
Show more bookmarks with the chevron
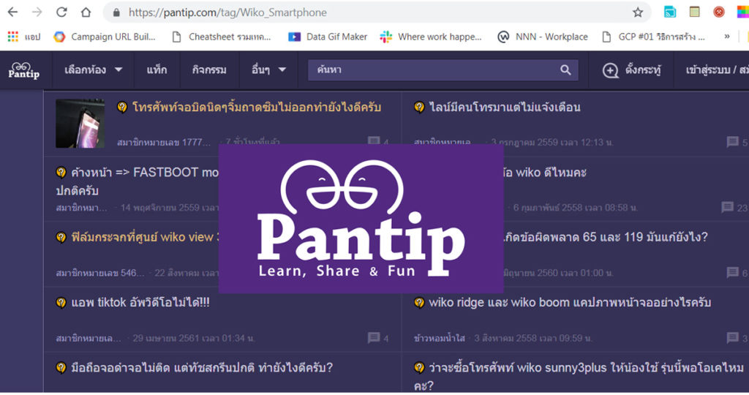tap(726, 37)
